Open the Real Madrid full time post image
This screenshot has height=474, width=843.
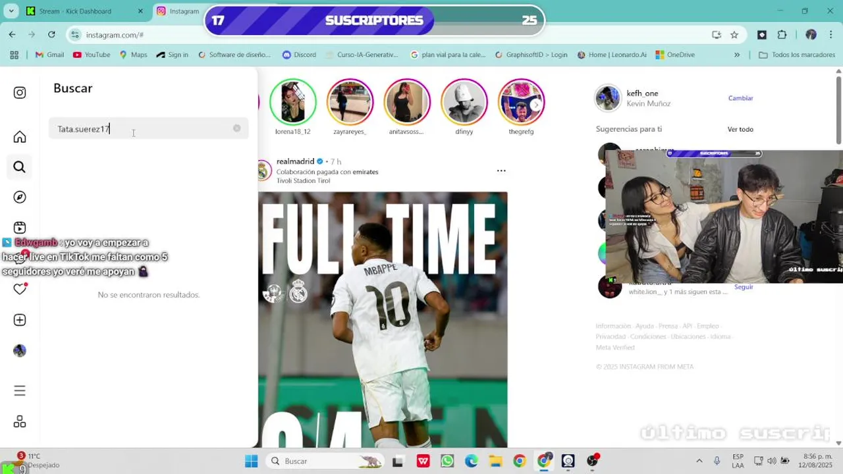[383, 320]
